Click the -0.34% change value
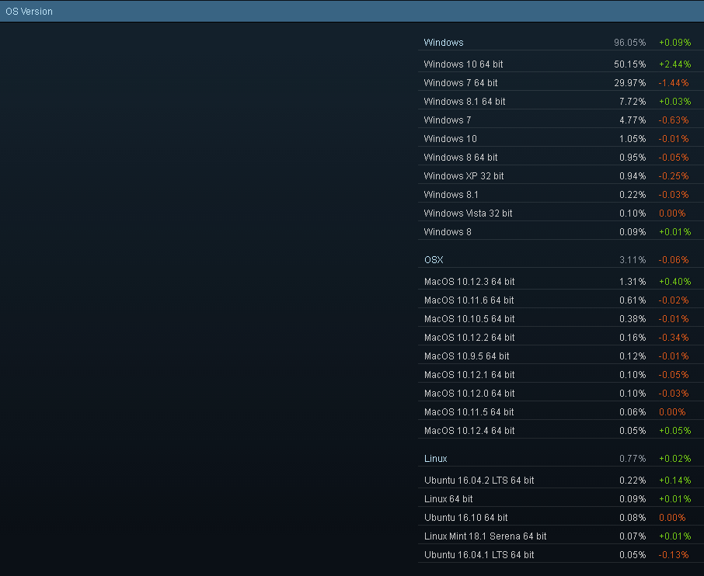Screen dimensions: 704x576 (674, 338)
